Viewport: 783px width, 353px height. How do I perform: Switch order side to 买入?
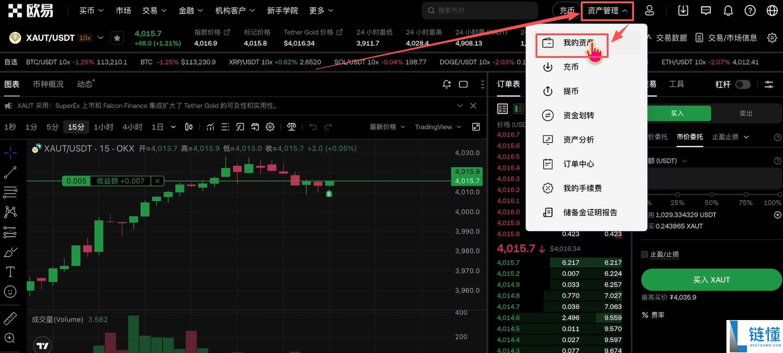(677, 113)
